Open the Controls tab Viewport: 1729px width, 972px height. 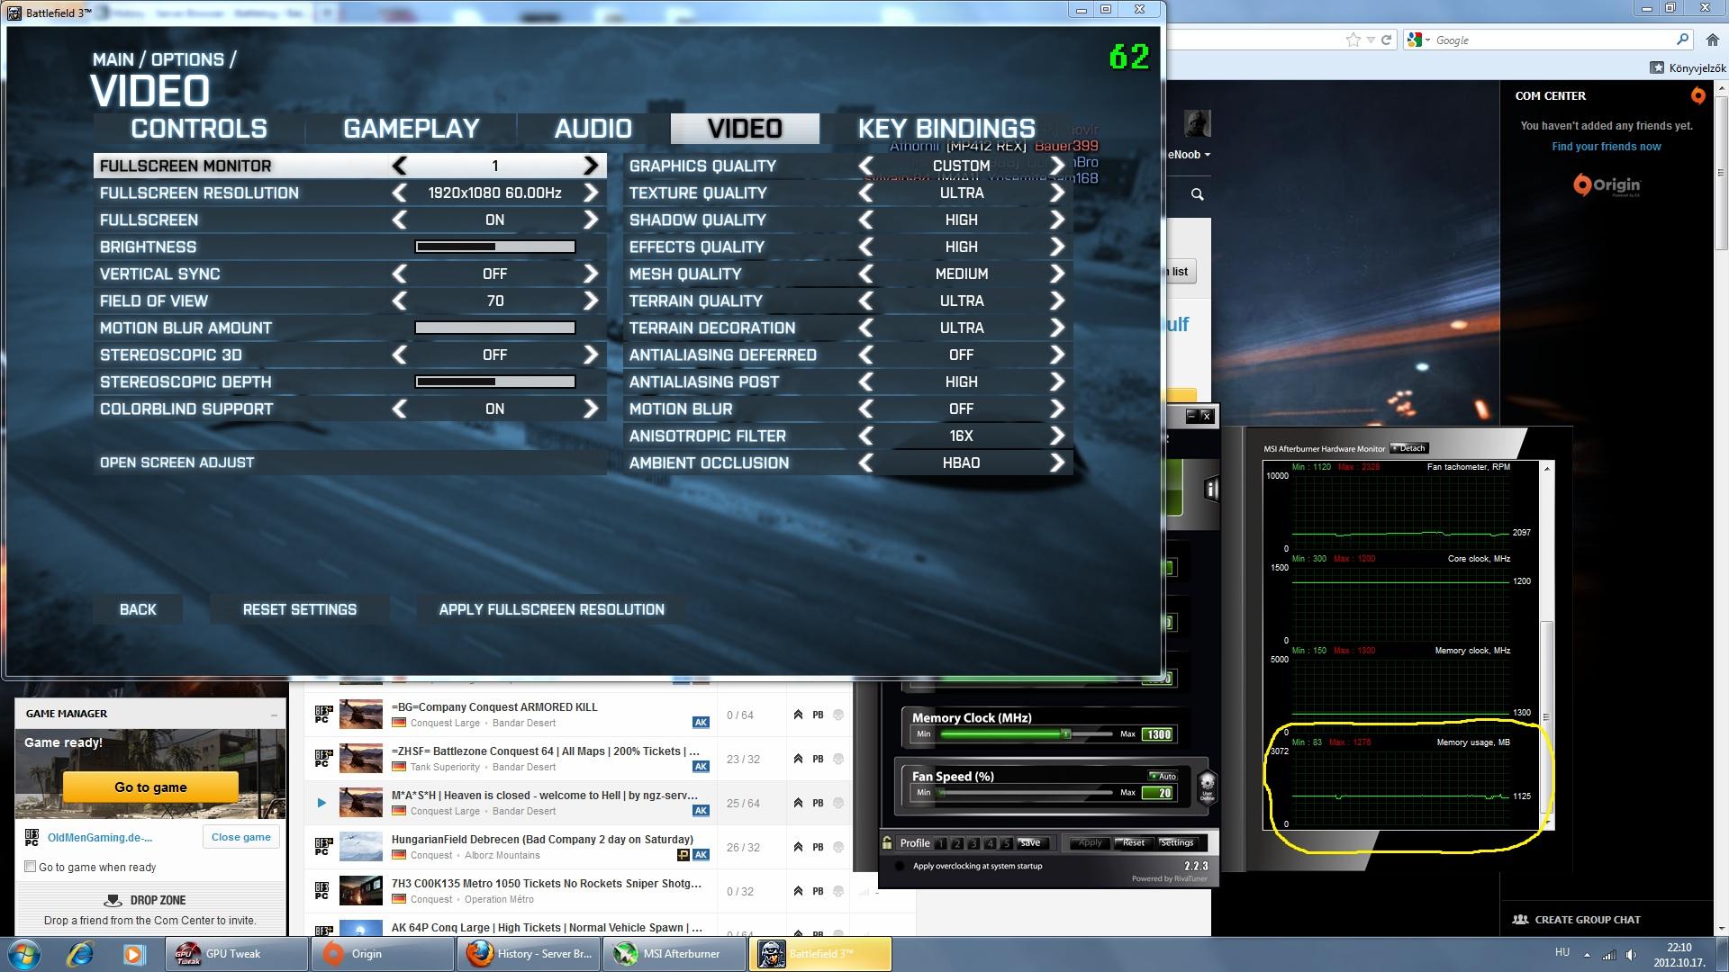199,129
